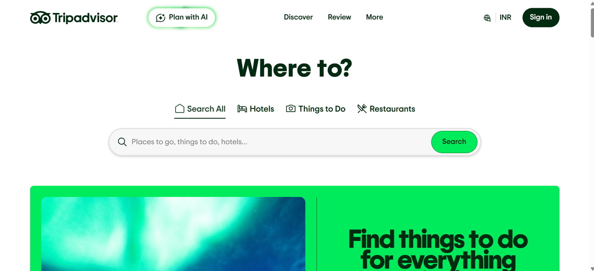Open the Discover menu
Viewport: 594px width, 271px height.
(x=298, y=17)
